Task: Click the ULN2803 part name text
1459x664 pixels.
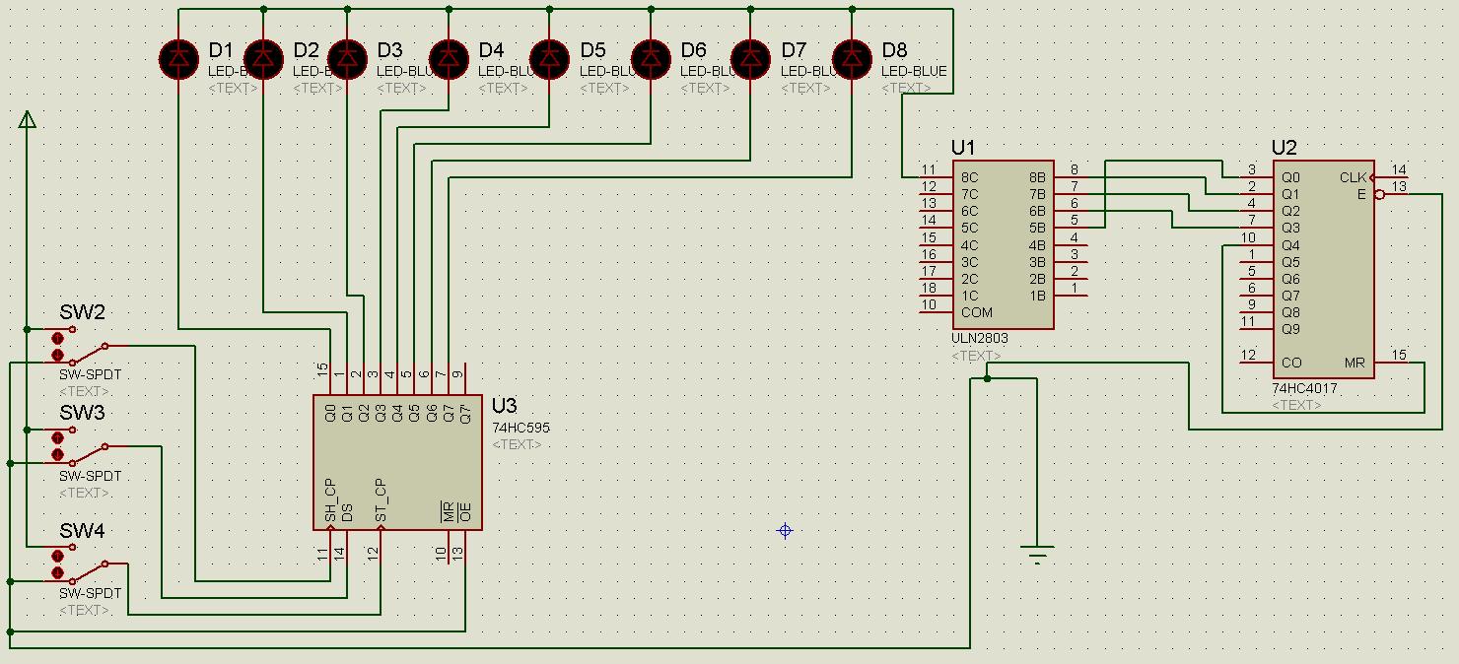Action: [x=980, y=338]
